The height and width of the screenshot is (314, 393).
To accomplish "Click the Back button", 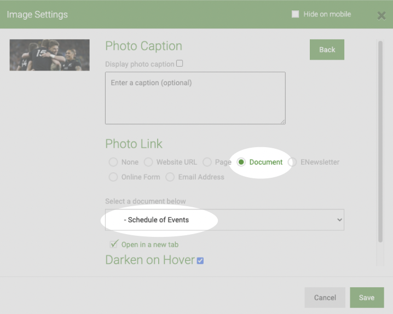I will [x=327, y=50].
